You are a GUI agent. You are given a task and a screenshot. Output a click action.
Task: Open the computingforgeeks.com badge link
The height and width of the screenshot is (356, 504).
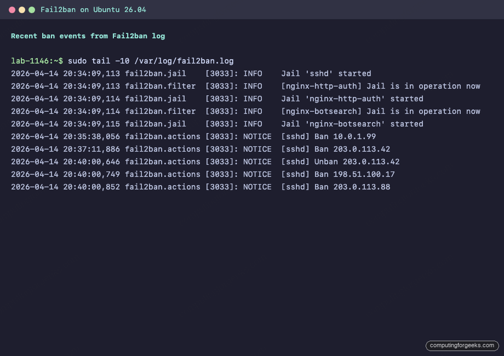462,346
